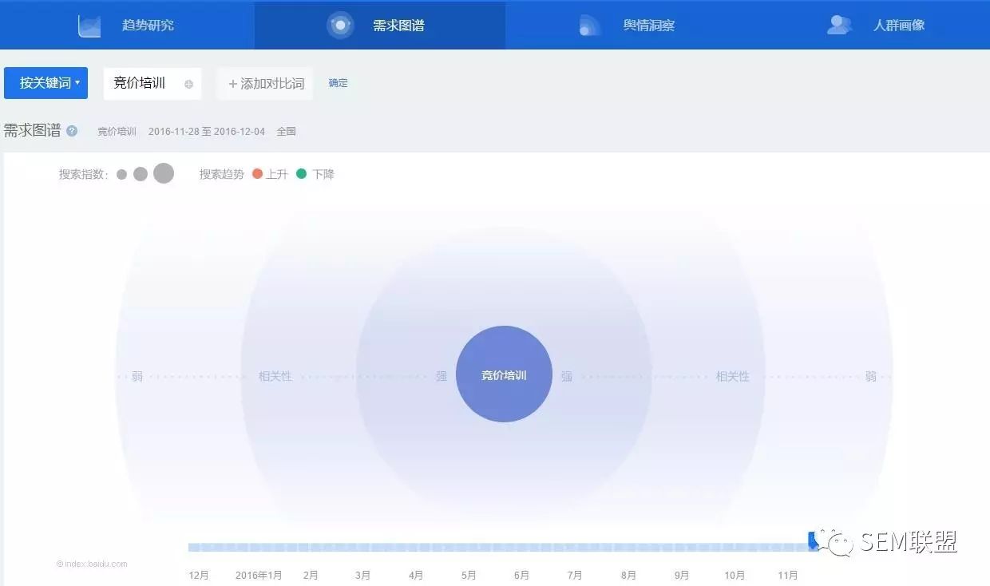990x586 pixels.
Task: Click the help question mark beside 需求图谱
Action: click(x=72, y=131)
